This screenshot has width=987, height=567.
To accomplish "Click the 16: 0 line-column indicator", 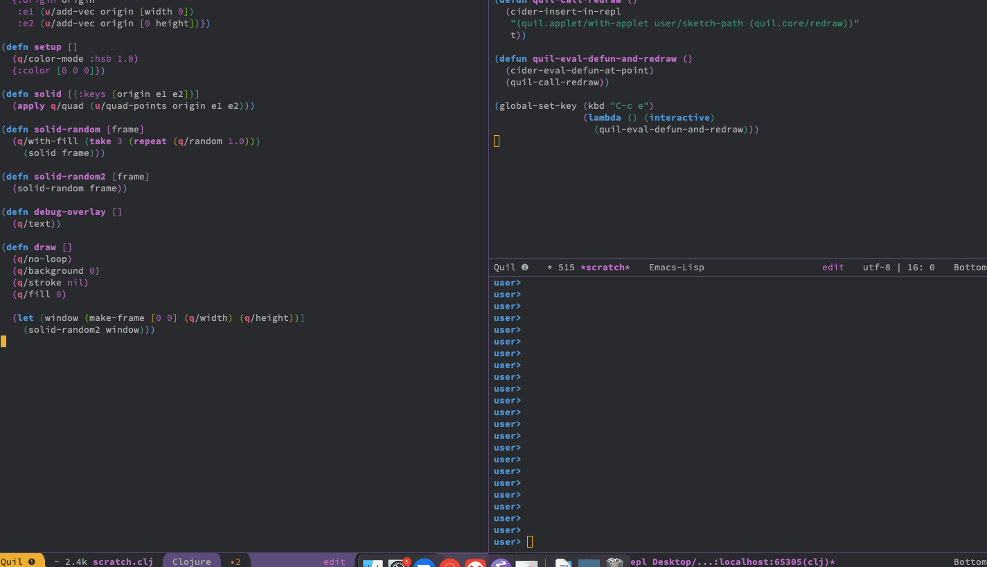I will (x=920, y=267).
